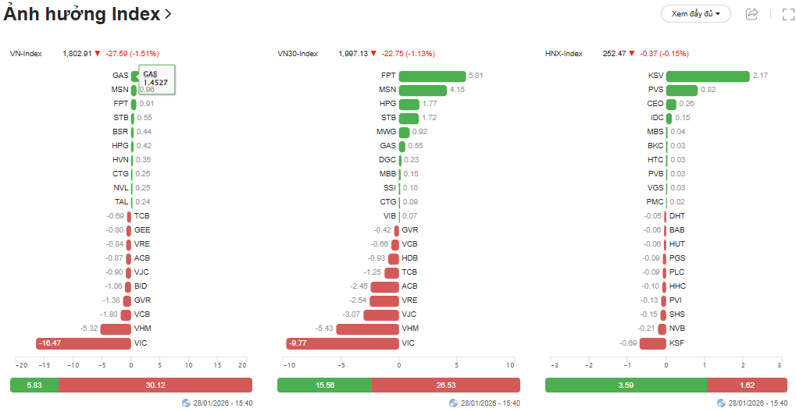Click the red down arrow beside 252.47

[632, 54]
